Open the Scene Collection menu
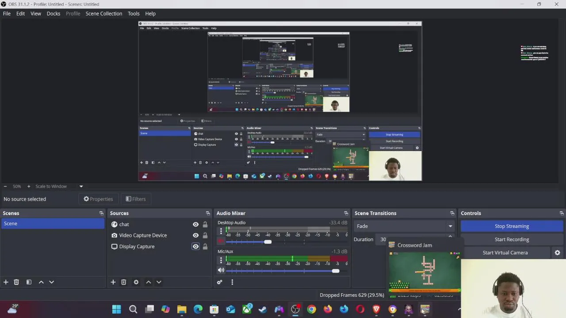The height and width of the screenshot is (318, 566). pos(104,14)
